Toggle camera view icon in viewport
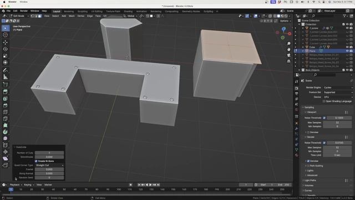The height and width of the screenshot is (200, 355). pyautogui.click(x=288, y=55)
